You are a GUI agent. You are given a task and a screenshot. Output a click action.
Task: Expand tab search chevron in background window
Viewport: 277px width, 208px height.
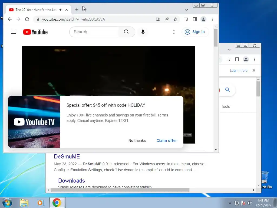[229, 50]
